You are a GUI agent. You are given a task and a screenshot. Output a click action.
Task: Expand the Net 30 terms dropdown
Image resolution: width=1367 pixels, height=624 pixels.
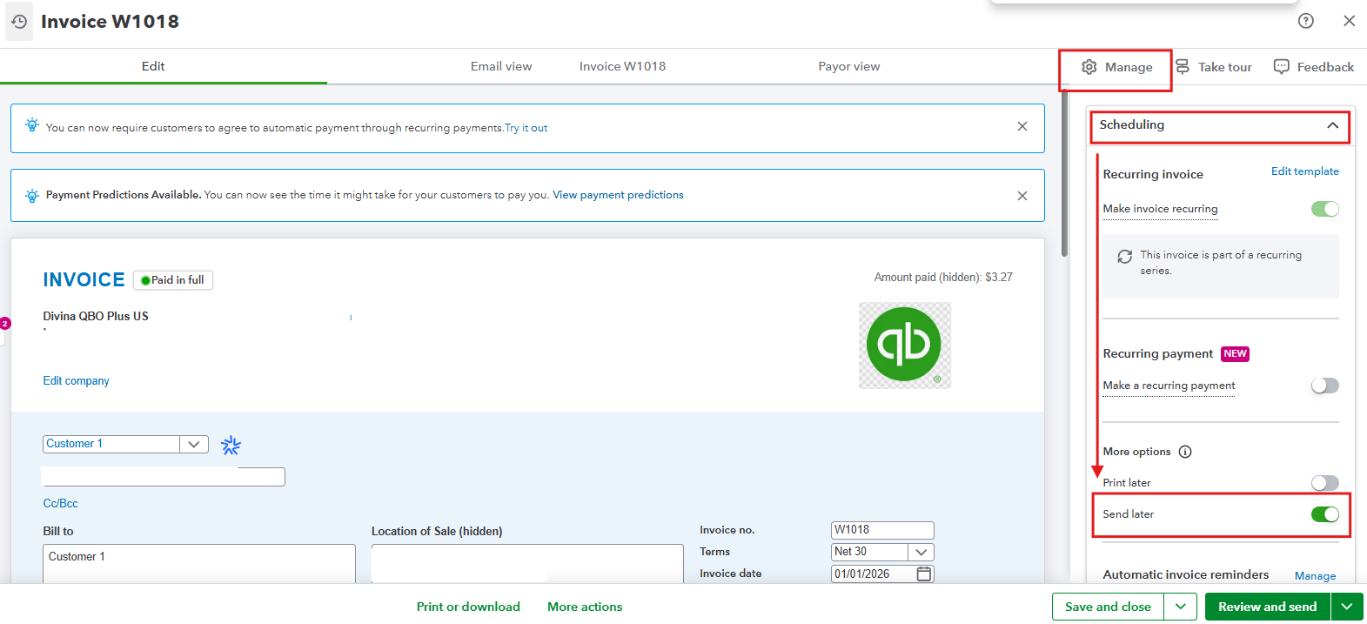[x=921, y=552]
